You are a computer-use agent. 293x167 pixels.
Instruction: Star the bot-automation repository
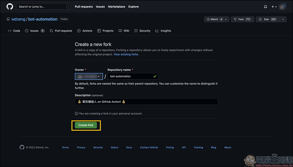(266, 19)
